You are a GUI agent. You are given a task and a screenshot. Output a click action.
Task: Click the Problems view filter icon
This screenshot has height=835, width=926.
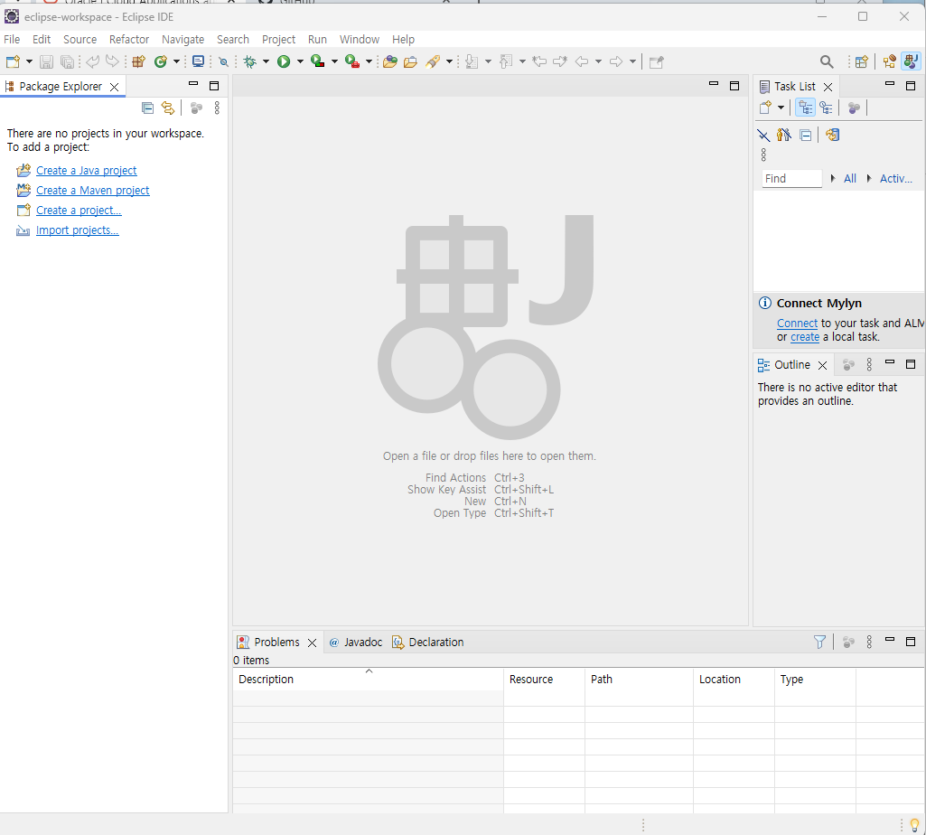click(819, 643)
